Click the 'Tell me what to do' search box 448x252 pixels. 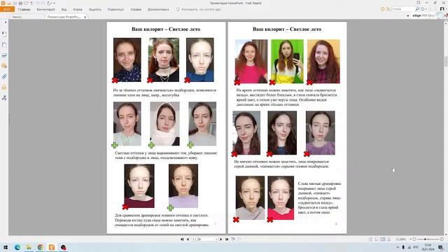[x=199, y=9]
